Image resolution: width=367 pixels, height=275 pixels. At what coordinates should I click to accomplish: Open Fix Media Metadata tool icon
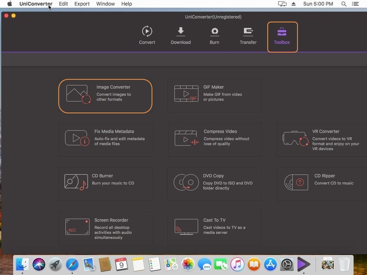click(77, 138)
